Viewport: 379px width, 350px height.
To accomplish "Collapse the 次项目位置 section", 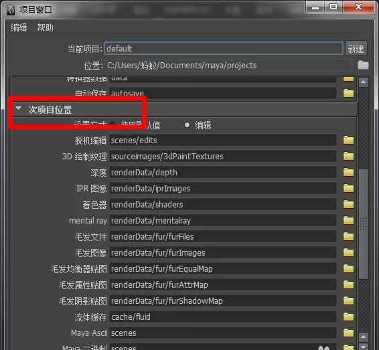I will (x=19, y=108).
